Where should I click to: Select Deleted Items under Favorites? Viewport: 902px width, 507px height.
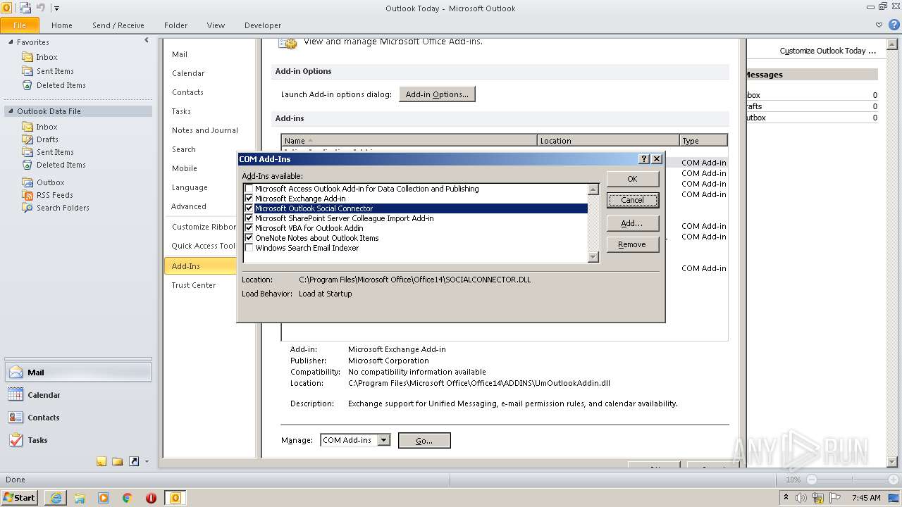point(61,85)
